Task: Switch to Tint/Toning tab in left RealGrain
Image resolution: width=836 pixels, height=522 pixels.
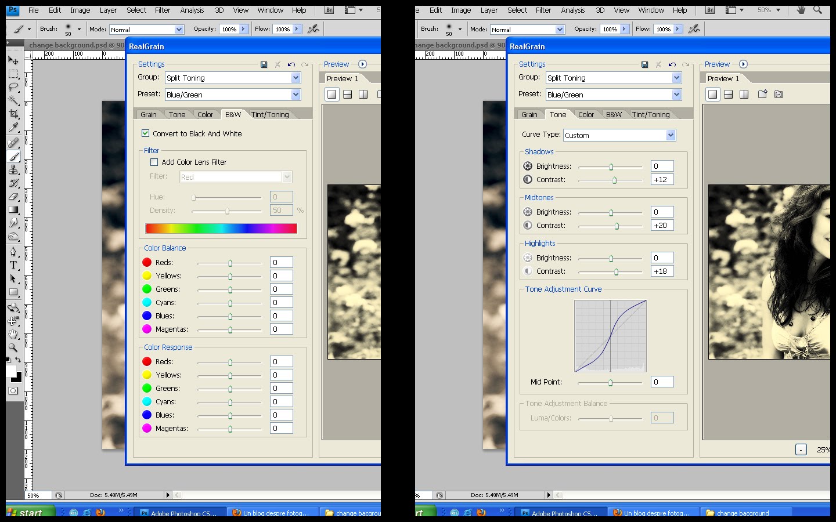Action: click(270, 114)
